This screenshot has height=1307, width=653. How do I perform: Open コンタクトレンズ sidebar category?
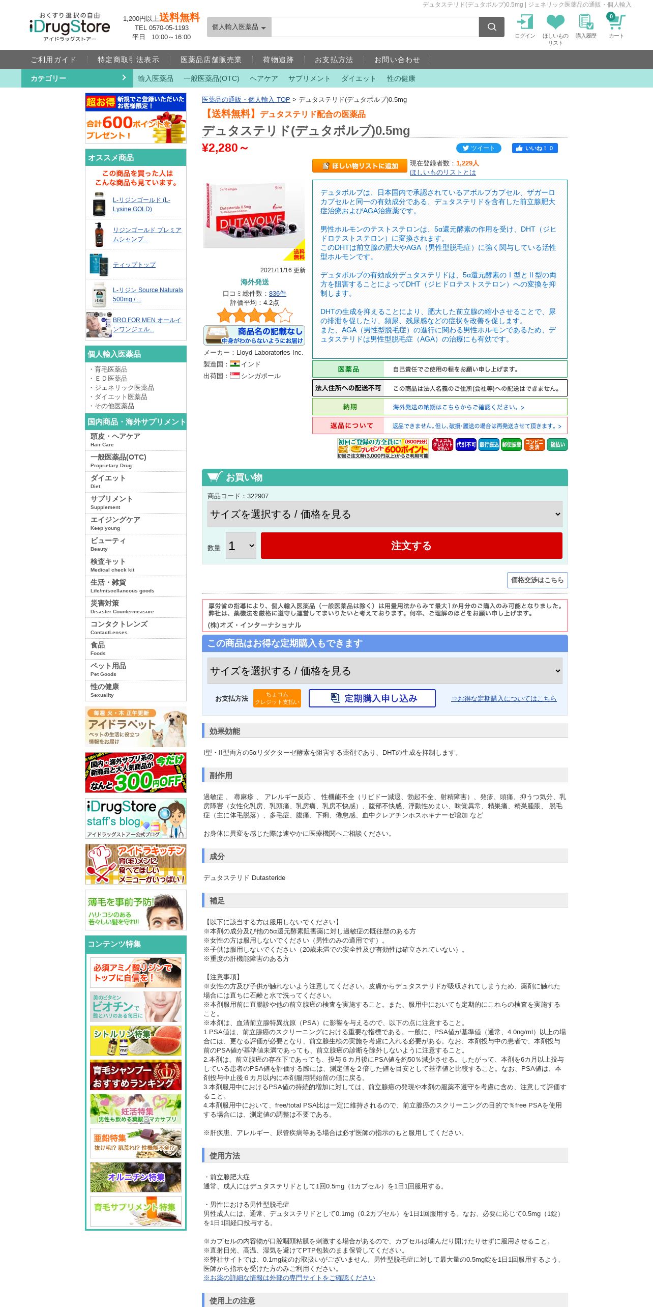[x=136, y=628]
